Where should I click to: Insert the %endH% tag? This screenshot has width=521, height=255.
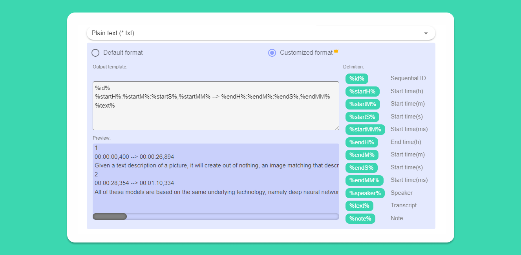pos(362,142)
